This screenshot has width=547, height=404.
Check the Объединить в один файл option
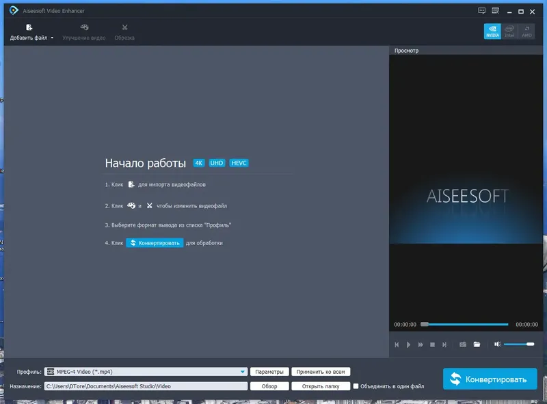click(357, 386)
